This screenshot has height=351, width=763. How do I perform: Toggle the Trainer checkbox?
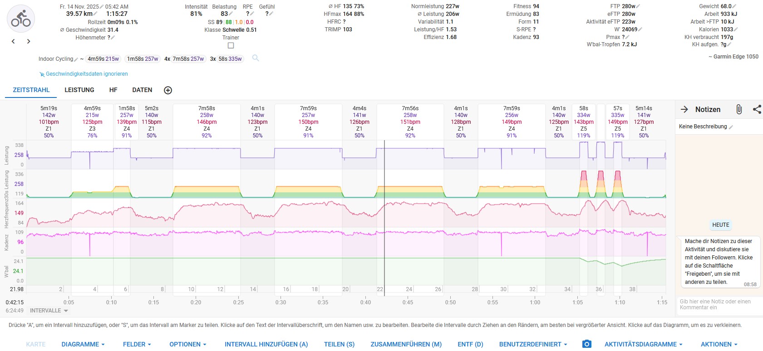(x=231, y=45)
